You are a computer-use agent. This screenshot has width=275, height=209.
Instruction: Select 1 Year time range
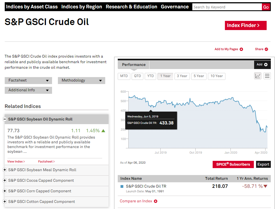(x=165, y=76)
